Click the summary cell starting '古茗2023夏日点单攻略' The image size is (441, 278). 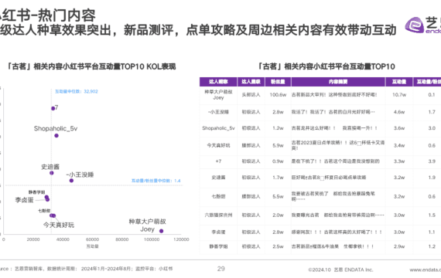(338, 145)
